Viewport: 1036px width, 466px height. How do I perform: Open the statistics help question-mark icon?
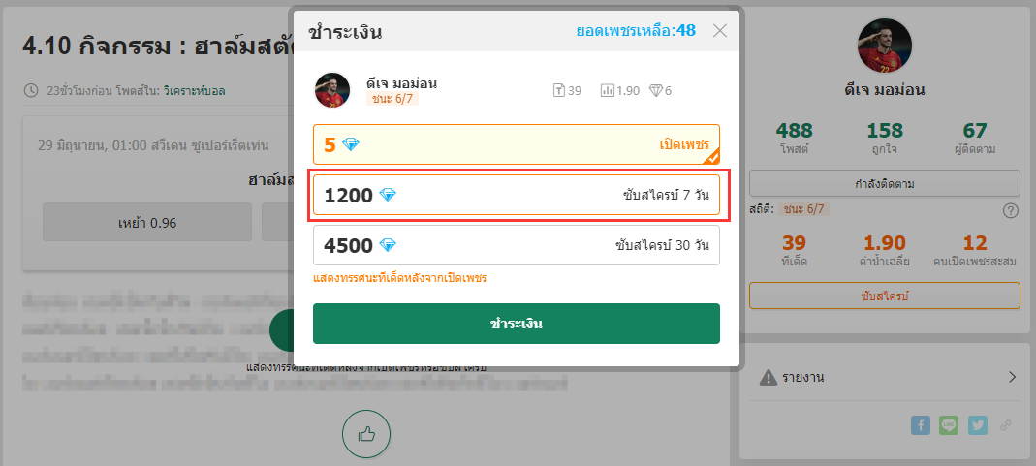(x=1011, y=210)
